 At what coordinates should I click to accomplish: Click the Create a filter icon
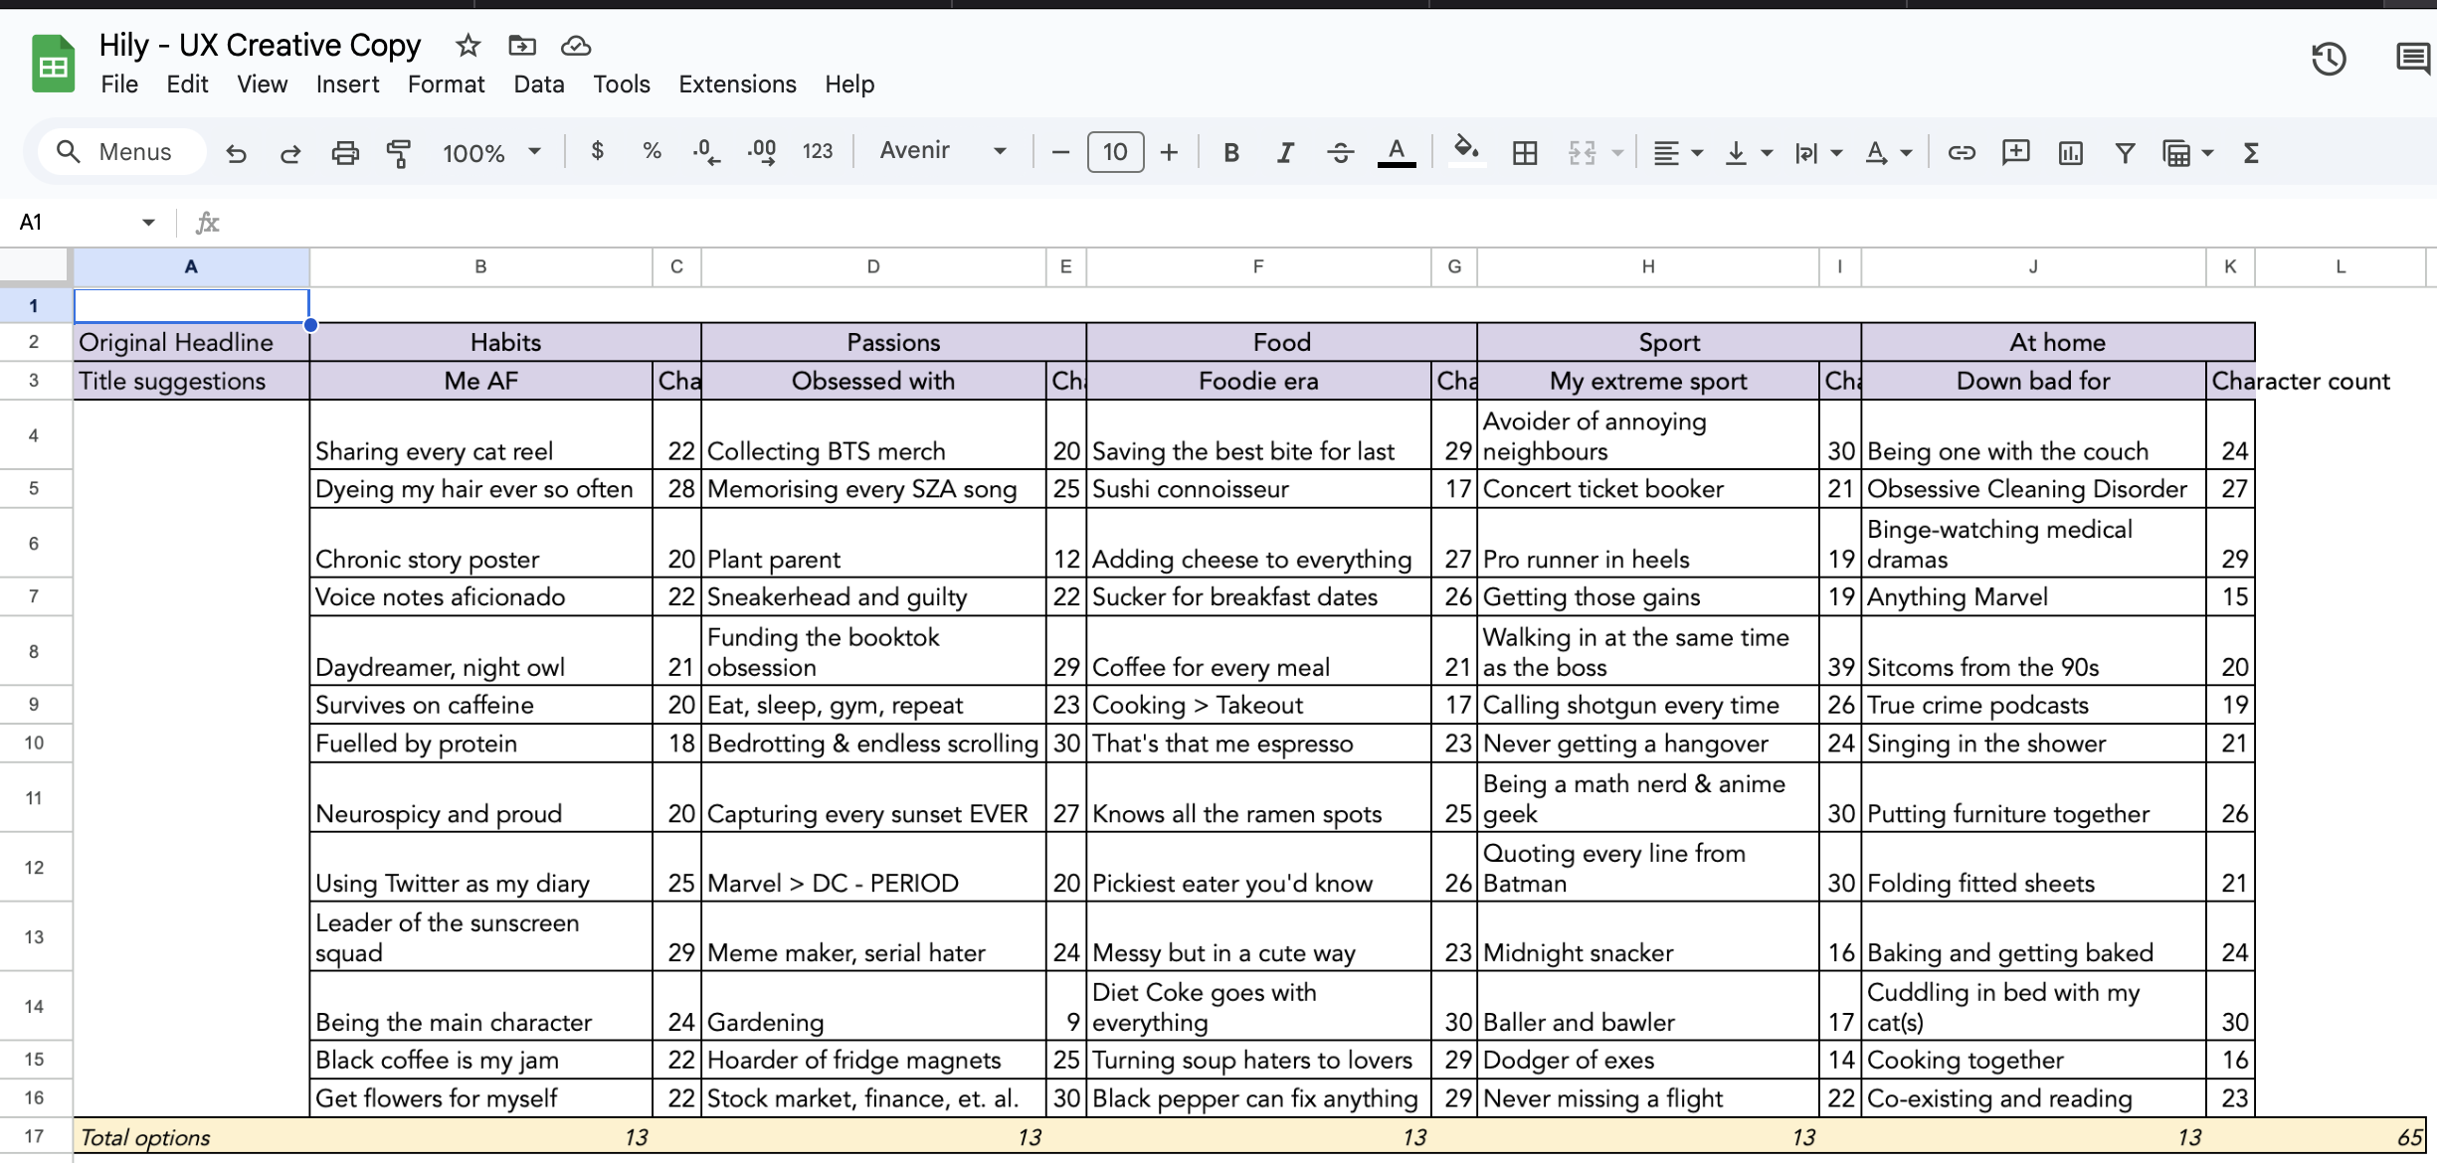pyautogui.click(x=2125, y=153)
